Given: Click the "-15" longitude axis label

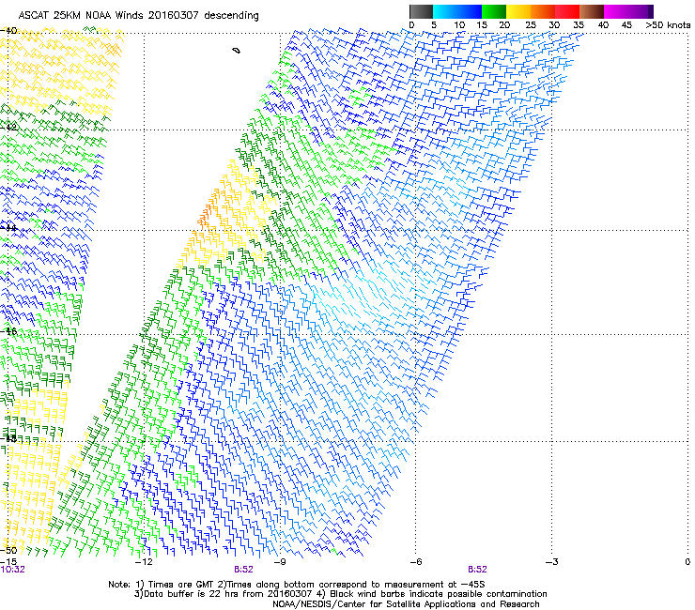Looking at the screenshot, I should click(8, 562).
